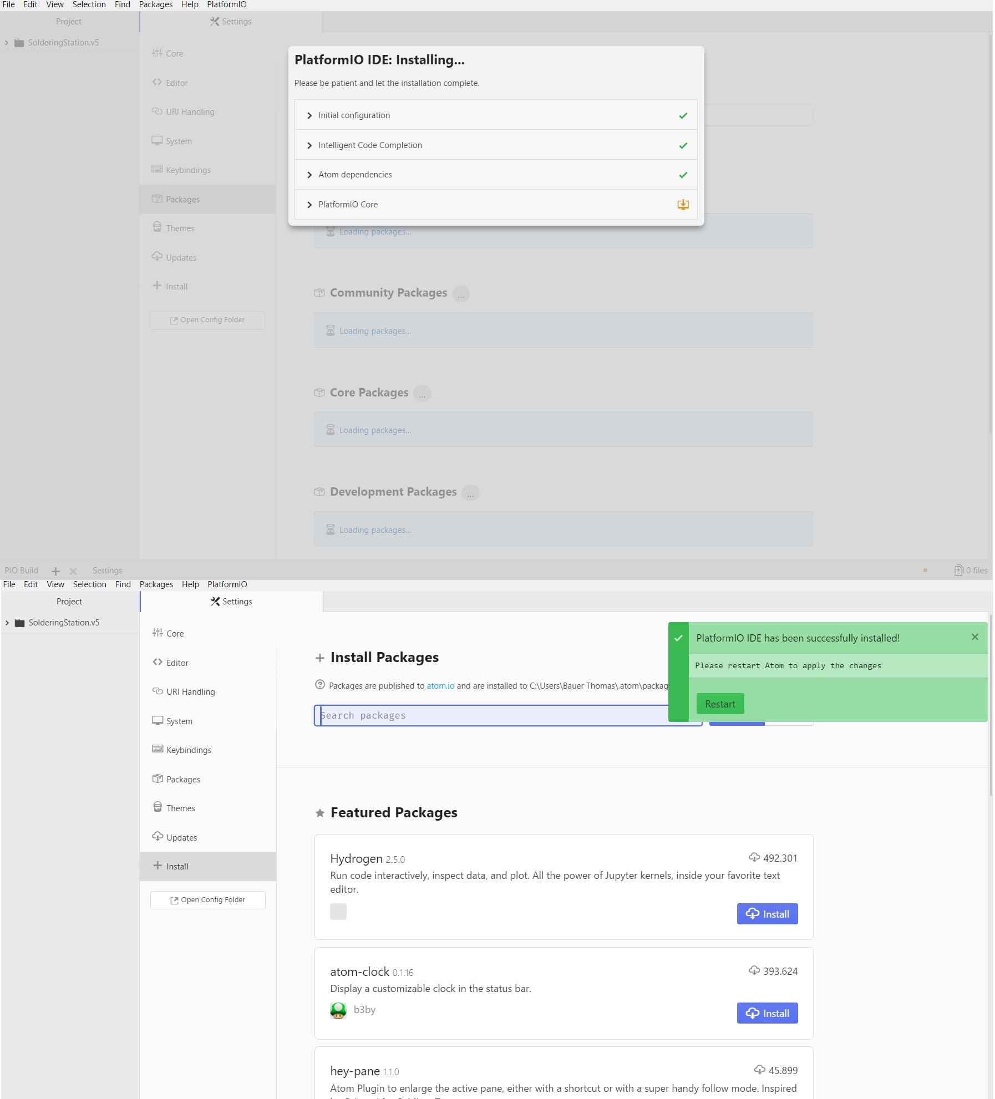Click the lower window vertical scrollbar
The image size is (995, 1099).
tap(991, 704)
